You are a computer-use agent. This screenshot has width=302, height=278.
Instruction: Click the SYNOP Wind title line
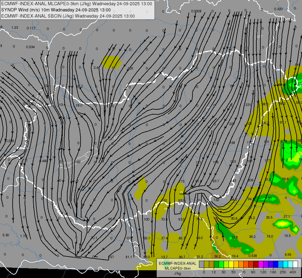(56, 10)
